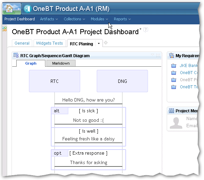This screenshot has width=204, height=180.
Task: Click the DNG participant box
Action: click(x=122, y=81)
